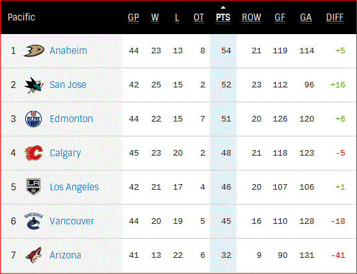This screenshot has height=274, width=357.
Task: Click the Los Angeles Kings logo
Action: tap(33, 187)
